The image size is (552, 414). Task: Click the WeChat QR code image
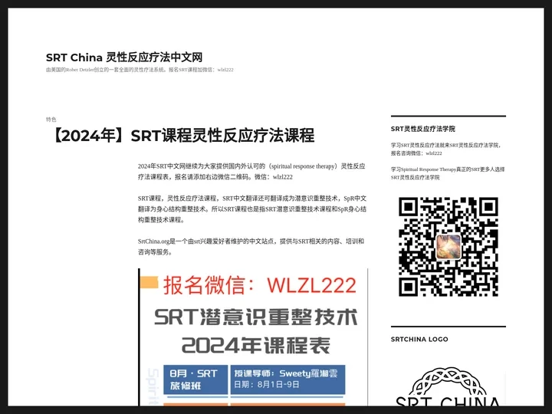coord(449,246)
